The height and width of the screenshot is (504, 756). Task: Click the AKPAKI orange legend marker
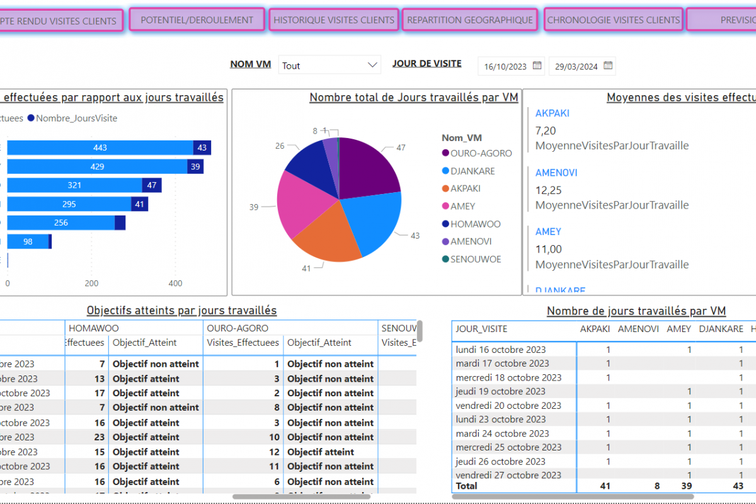click(x=445, y=188)
